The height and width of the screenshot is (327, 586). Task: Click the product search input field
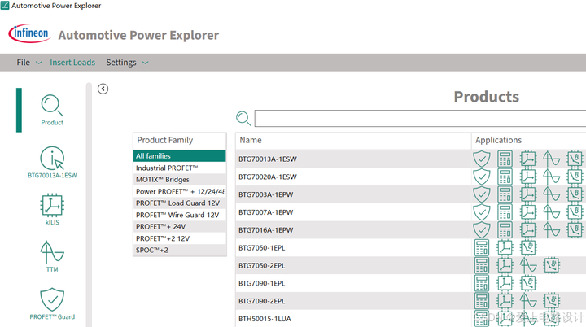point(419,119)
